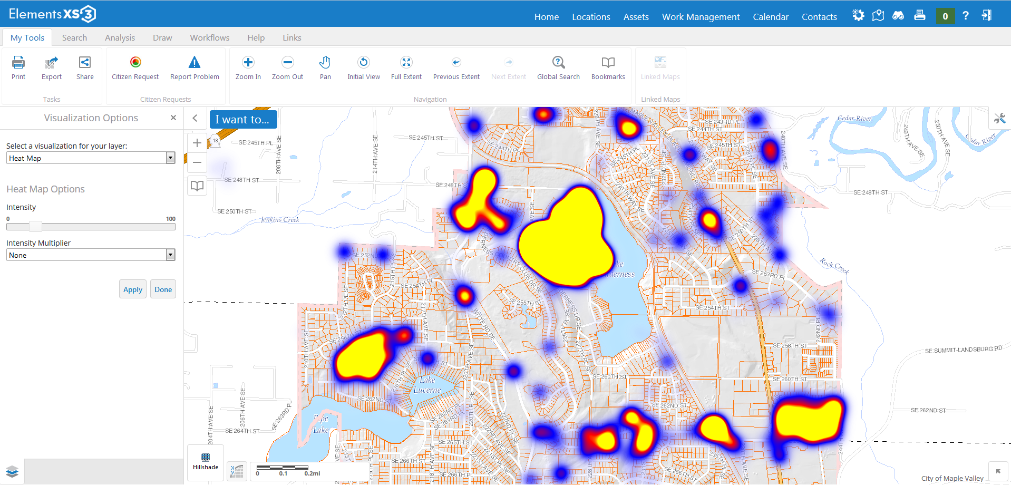This screenshot has width=1011, height=485.
Task: Switch to the Analysis tab
Action: click(x=120, y=38)
